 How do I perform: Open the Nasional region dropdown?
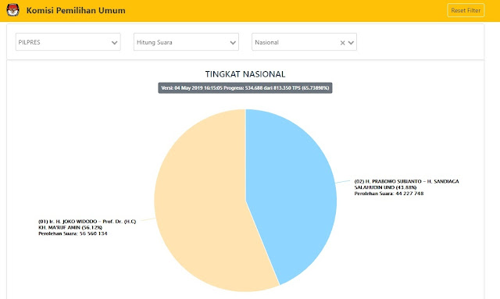point(304,42)
